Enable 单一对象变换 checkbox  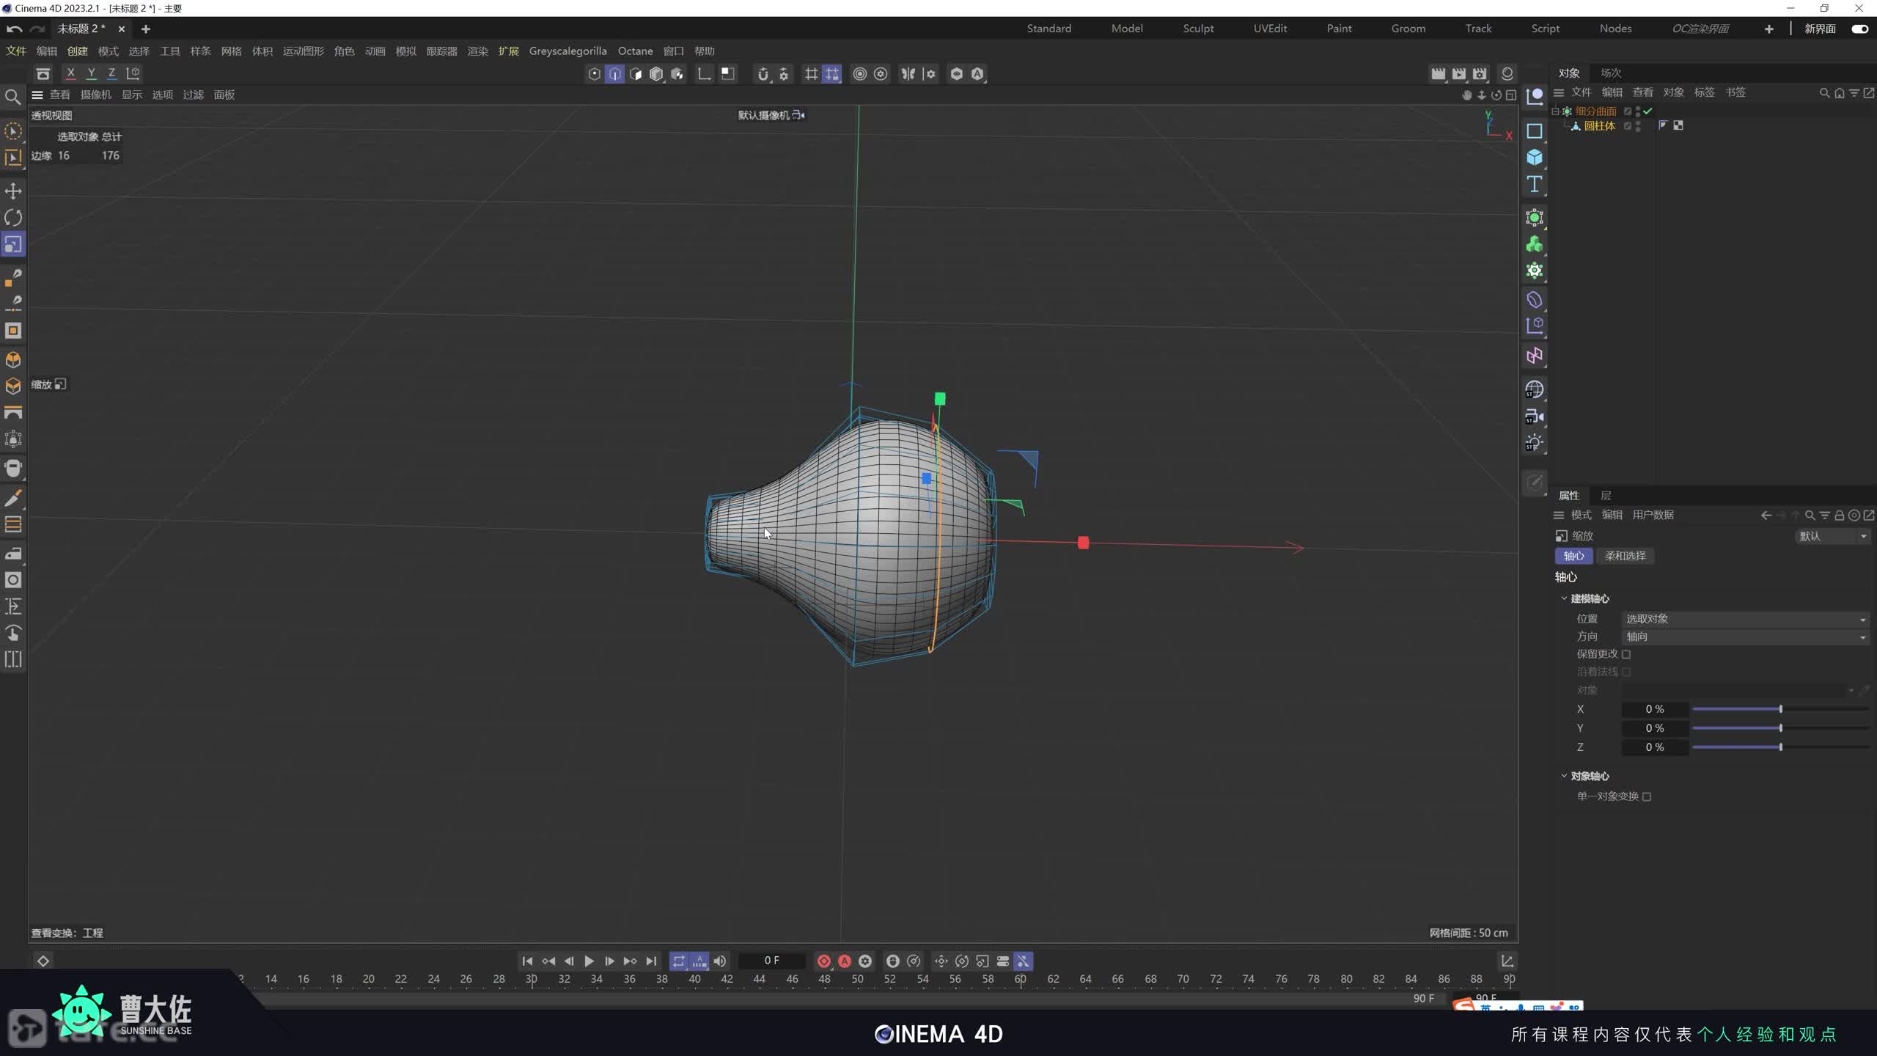[x=1647, y=796]
